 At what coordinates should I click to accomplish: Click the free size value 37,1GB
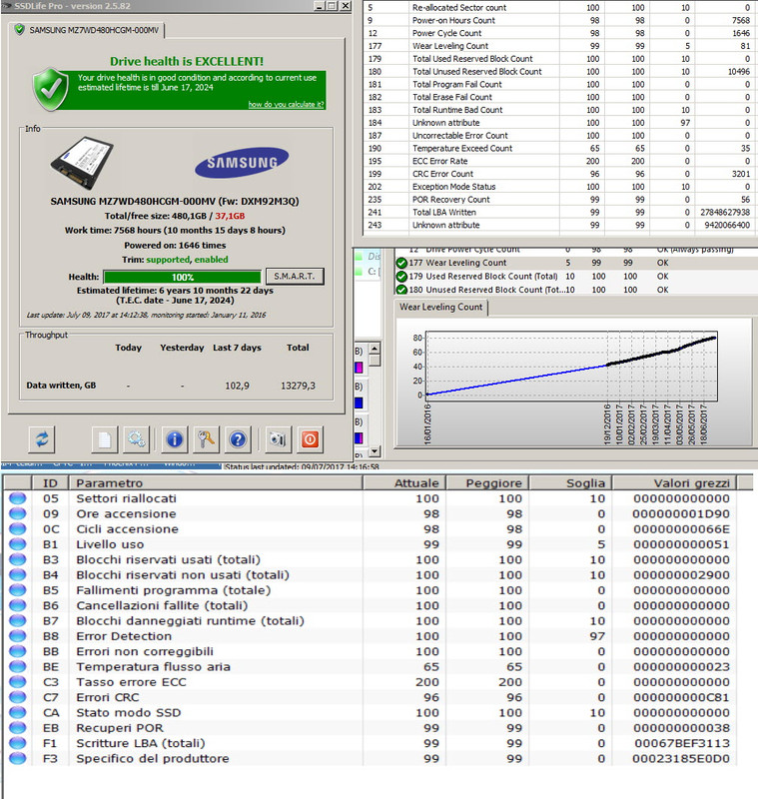(x=230, y=216)
